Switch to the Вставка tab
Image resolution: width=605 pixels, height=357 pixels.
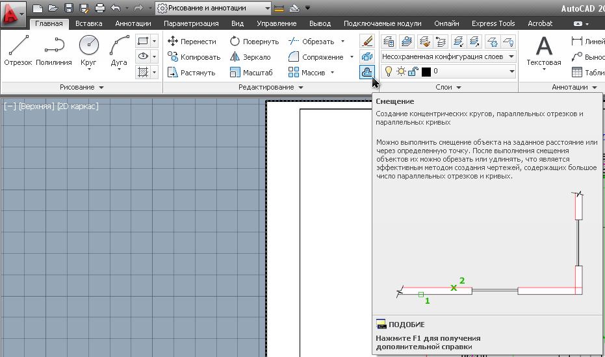coord(89,23)
